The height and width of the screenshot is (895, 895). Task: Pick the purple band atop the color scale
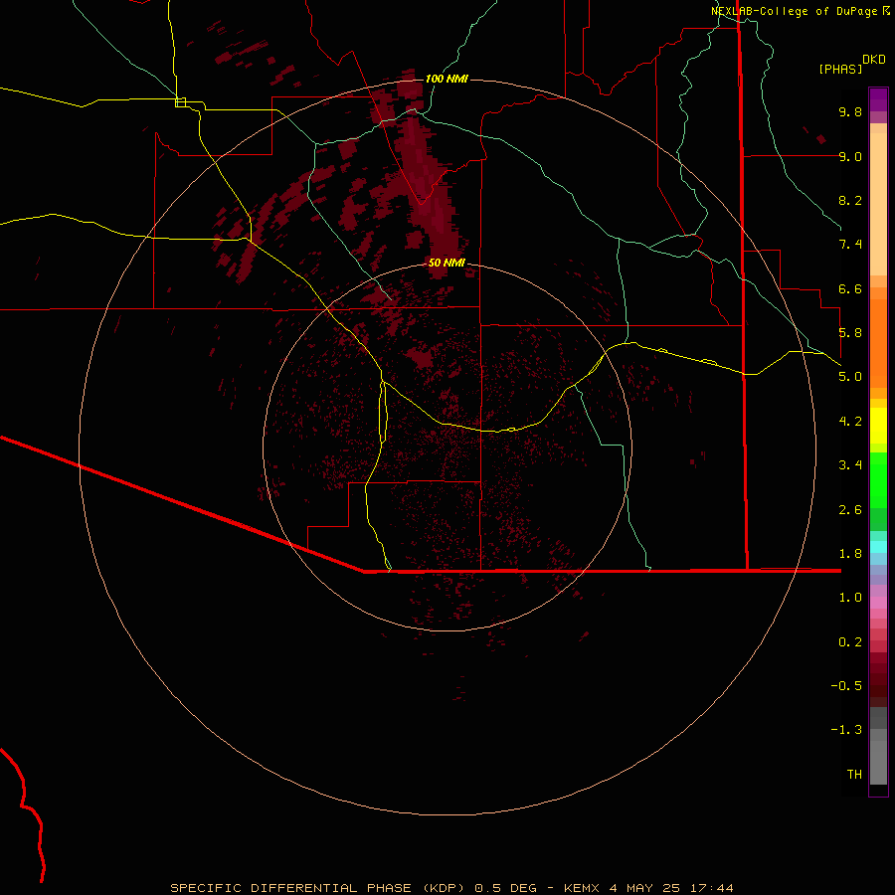point(878,99)
